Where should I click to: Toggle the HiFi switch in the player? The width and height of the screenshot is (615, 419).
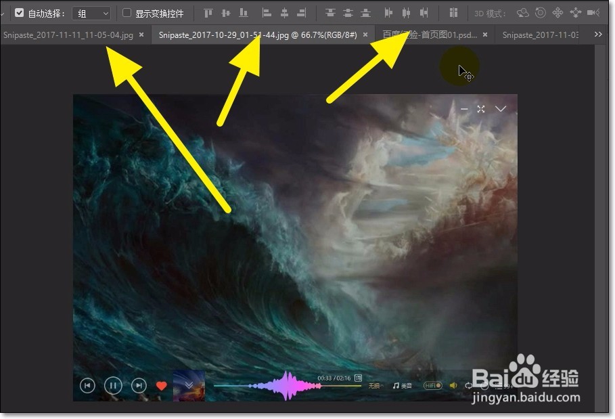tap(432, 386)
